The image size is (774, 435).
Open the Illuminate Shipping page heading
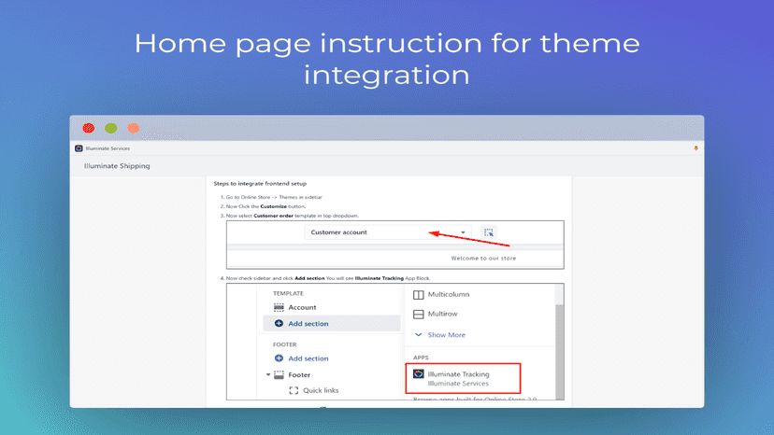click(117, 166)
